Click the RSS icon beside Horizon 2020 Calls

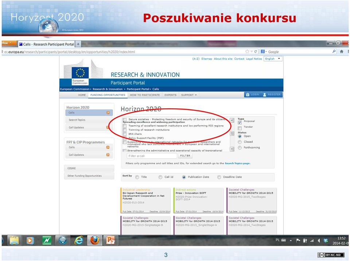108,113
